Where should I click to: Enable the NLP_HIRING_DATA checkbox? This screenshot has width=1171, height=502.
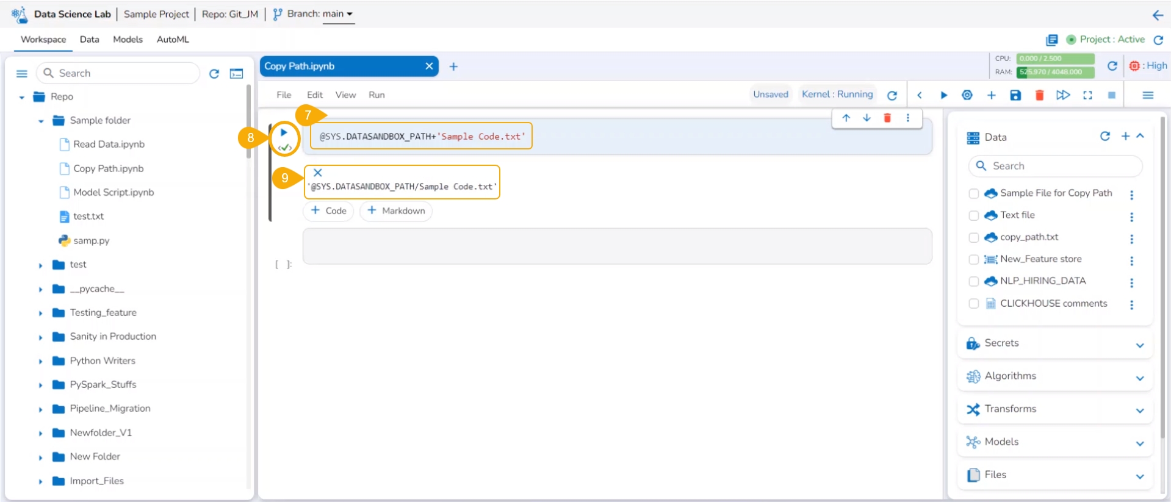(974, 282)
